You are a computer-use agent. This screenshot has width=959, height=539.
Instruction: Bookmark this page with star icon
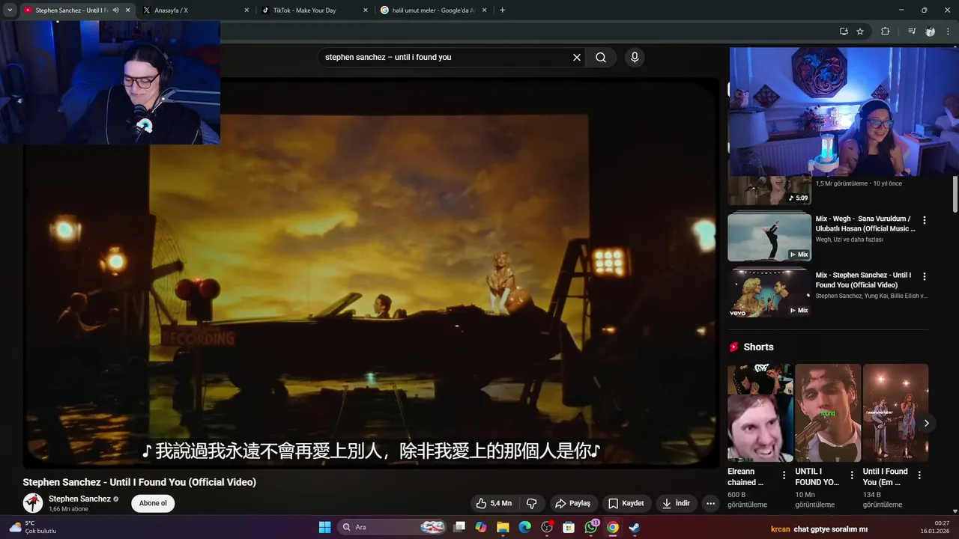tap(860, 31)
